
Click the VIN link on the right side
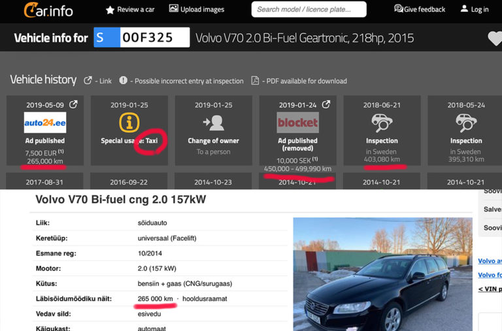pos(490,289)
